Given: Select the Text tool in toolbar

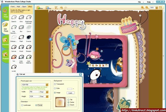Looking at the screenshot, I should coord(56,8).
